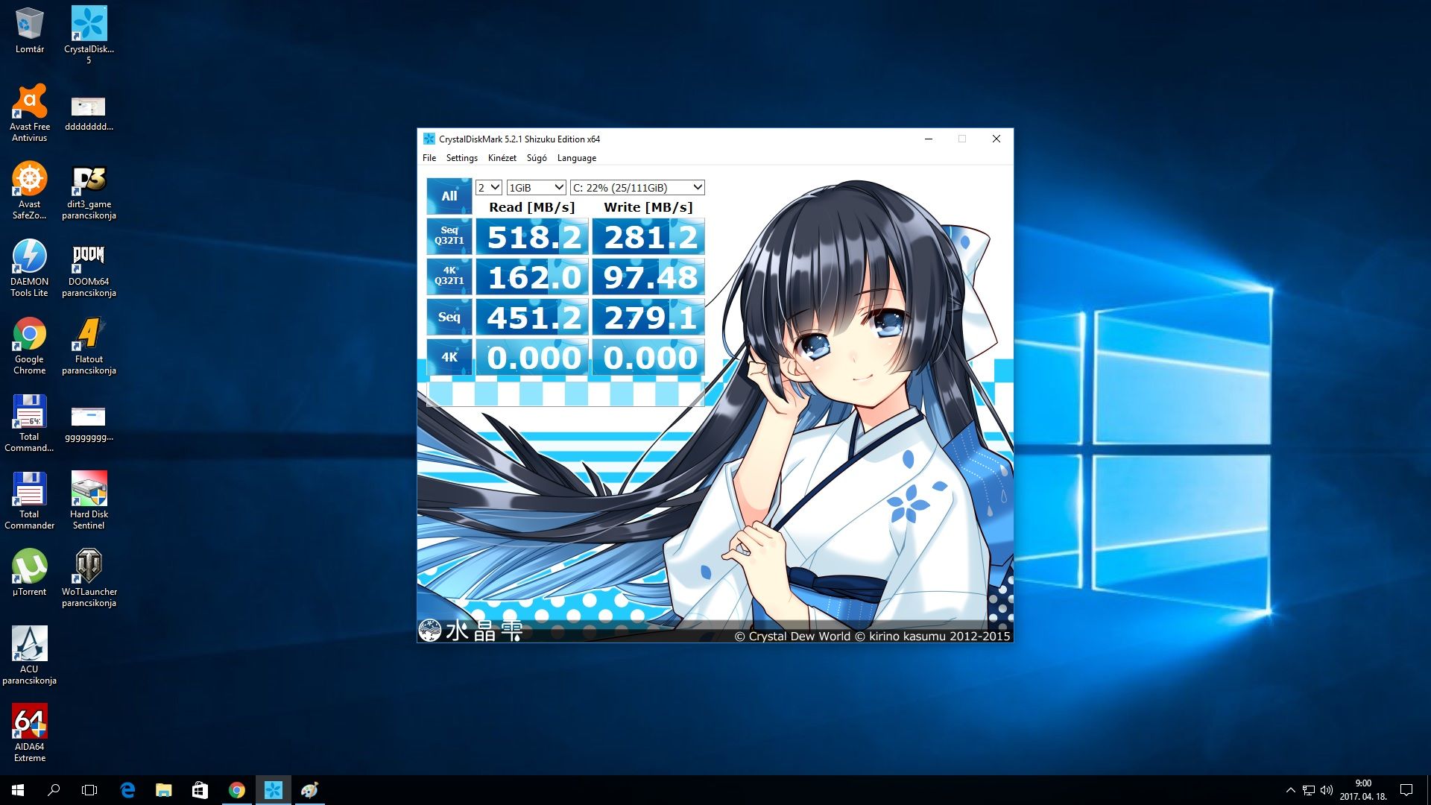Image resolution: width=1431 pixels, height=805 pixels.
Task: Open the File menu in CrystalDiskMark
Action: (x=429, y=158)
